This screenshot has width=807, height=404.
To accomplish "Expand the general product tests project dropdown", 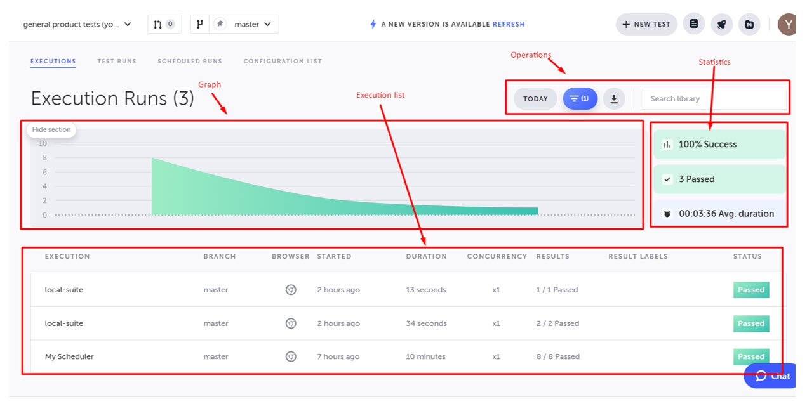I will point(77,24).
